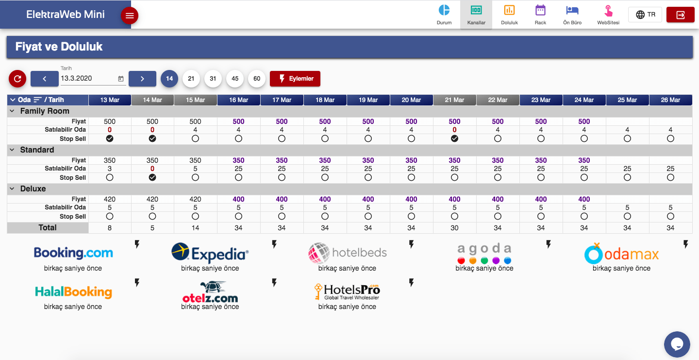
Task: Open the Eylemler actions button
Action: point(295,78)
